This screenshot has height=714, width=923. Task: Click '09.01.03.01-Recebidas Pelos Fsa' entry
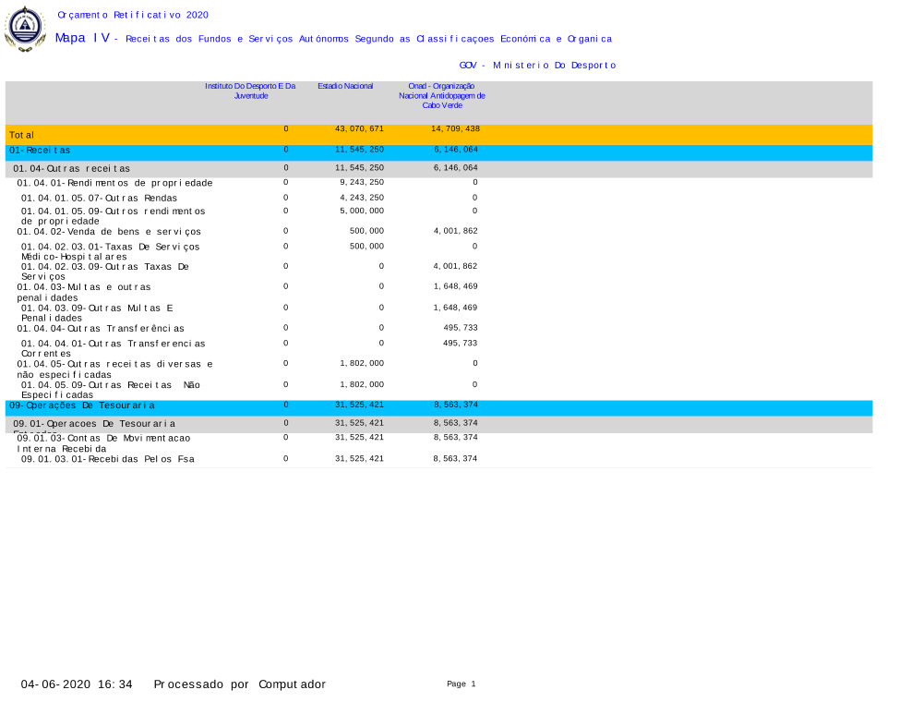tap(108, 459)
